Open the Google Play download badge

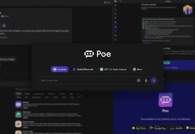pyautogui.click(x=158, y=128)
